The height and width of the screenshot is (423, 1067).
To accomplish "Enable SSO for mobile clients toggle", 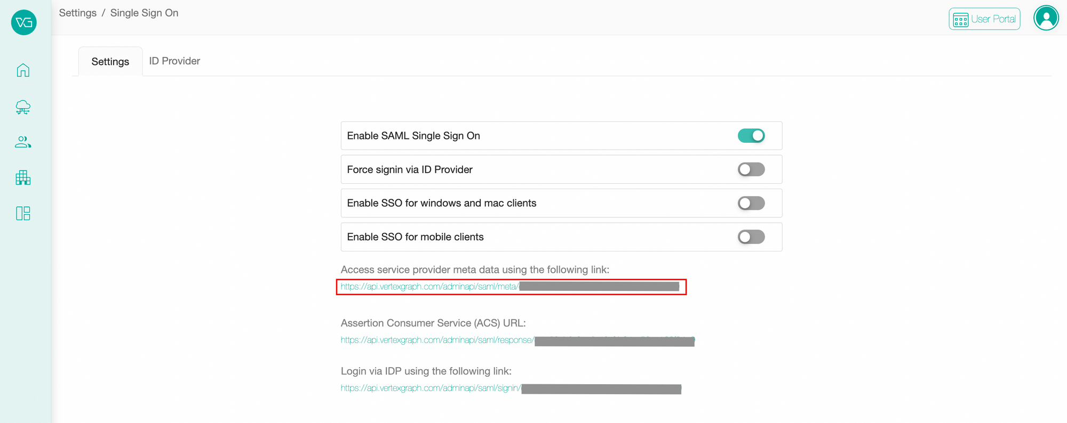I will click(751, 237).
